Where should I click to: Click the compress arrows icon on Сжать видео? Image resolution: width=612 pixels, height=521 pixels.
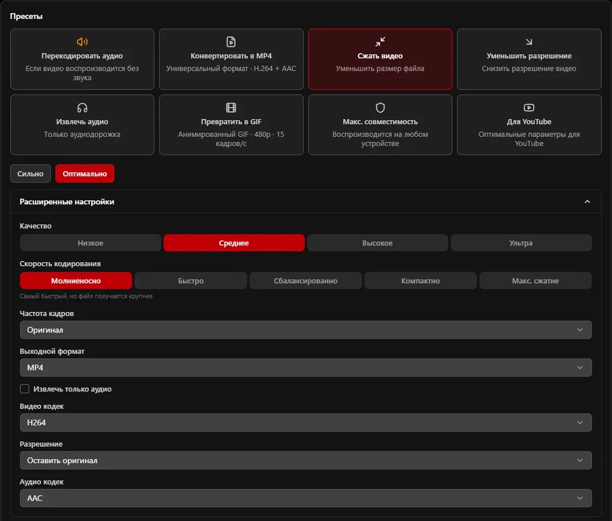click(x=380, y=42)
